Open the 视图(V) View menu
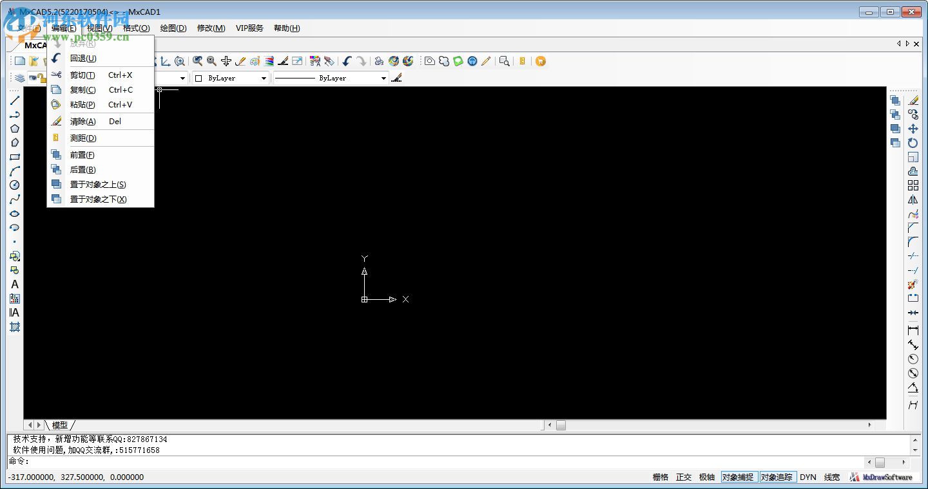 [x=99, y=28]
